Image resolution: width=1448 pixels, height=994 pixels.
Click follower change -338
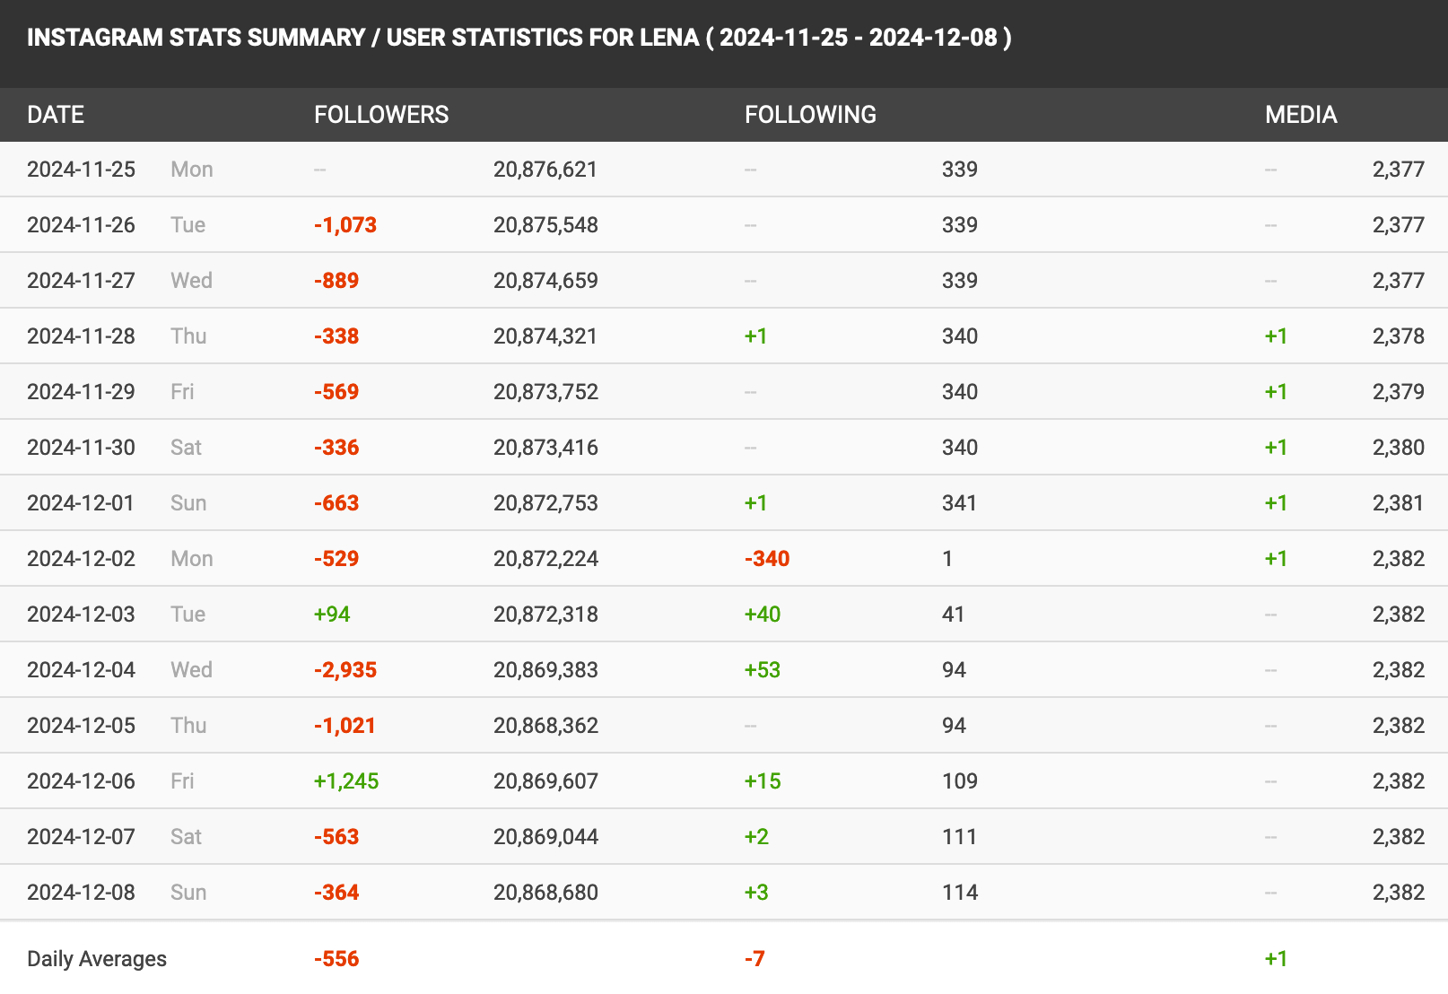click(x=336, y=336)
